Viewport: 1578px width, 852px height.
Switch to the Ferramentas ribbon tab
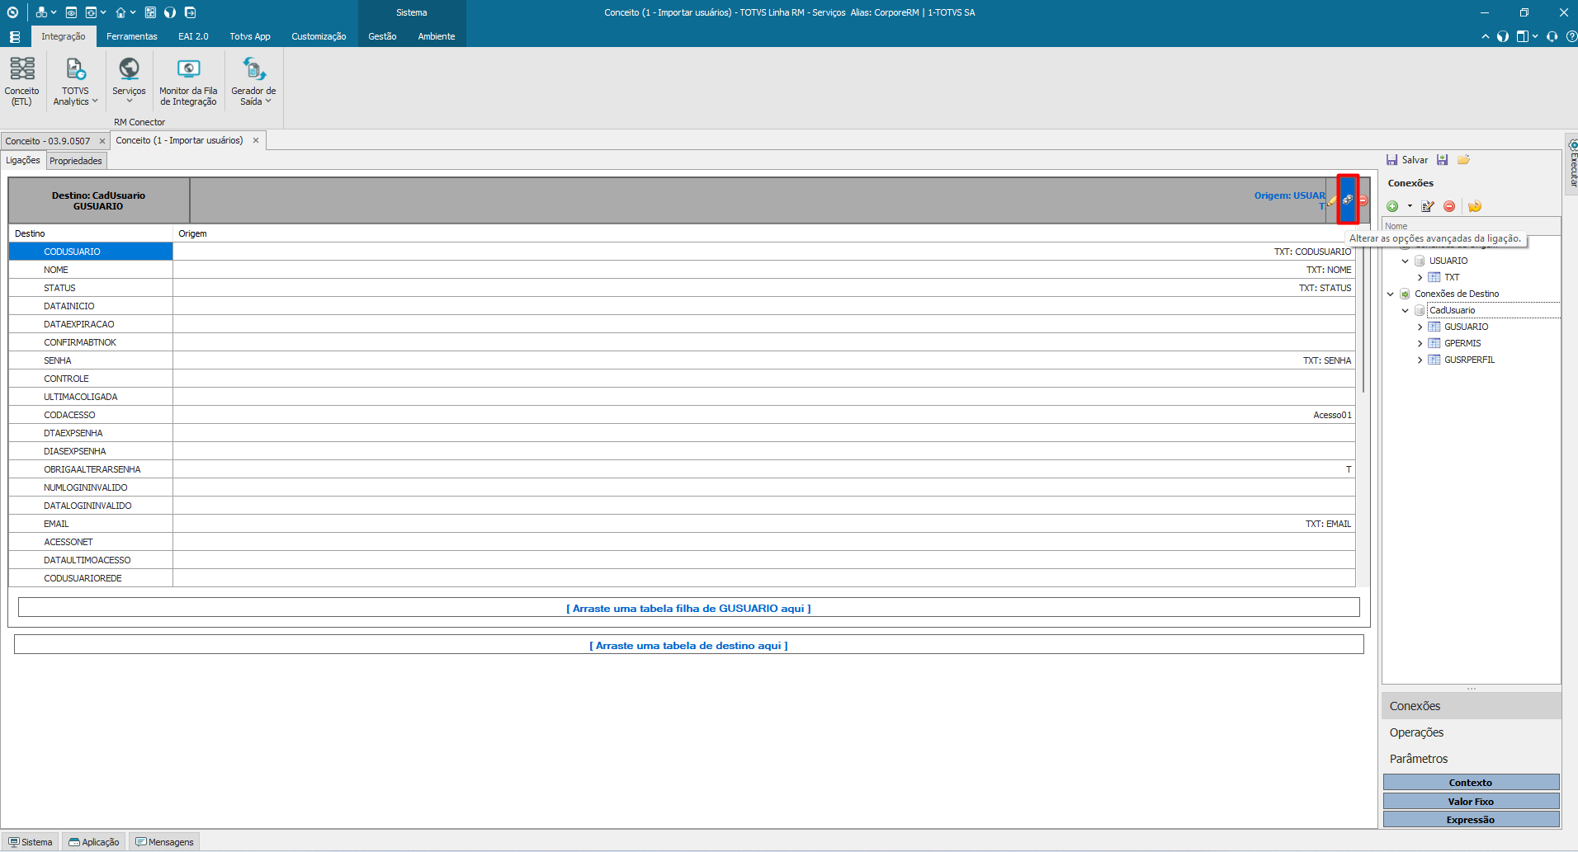click(132, 36)
